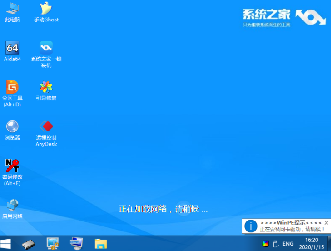This screenshot has height=251, width=332.
Task: Click the memory chip taskbar icon
Action: [29, 244]
